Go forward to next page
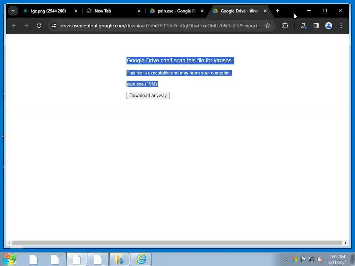This screenshot has height=266, width=355. [x=26, y=26]
